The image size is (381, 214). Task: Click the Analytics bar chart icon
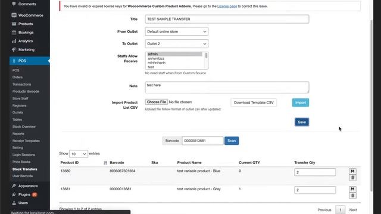click(x=14, y=41)
